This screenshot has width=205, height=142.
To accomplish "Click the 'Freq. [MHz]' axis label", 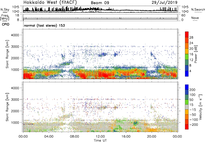I will tap(5, 17).
